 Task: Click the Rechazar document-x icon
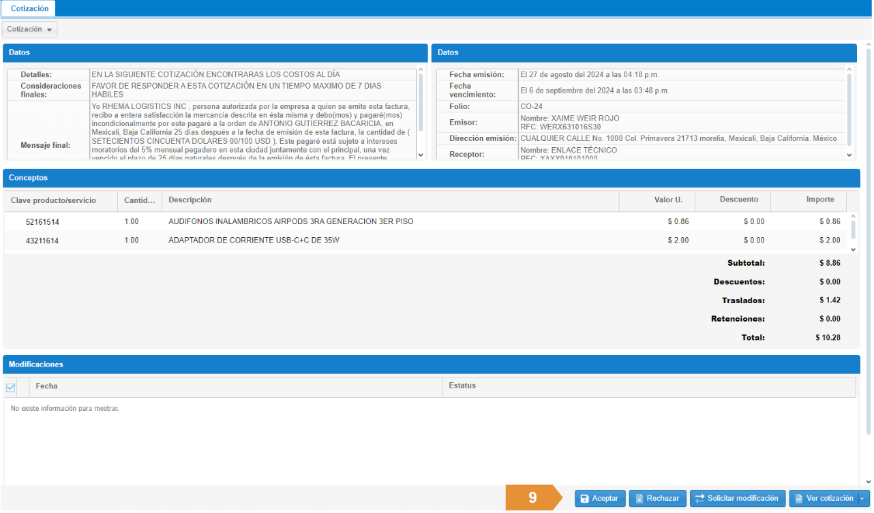[x=639, y=499]
